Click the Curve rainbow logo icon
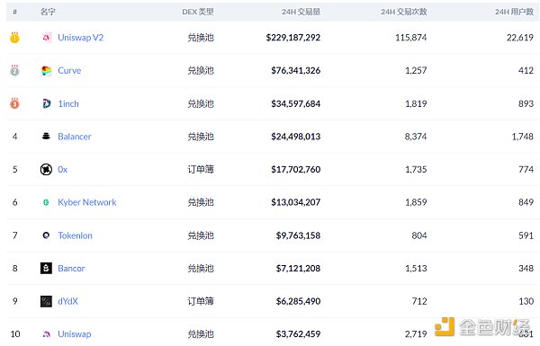This screenshot has width=540, height=346. coord(46,70)
